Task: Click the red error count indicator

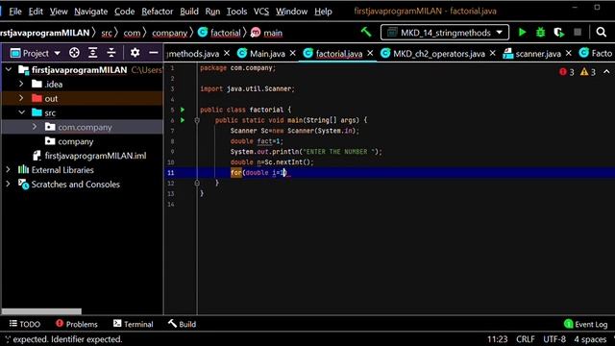Action: coord(567,72)
